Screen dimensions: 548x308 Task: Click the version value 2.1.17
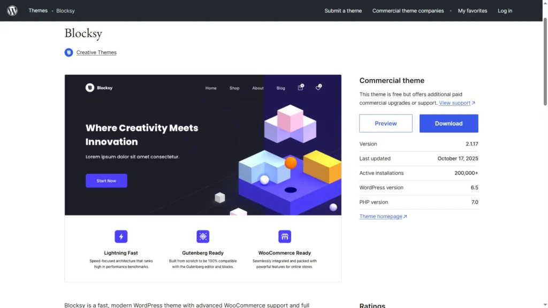472,144
